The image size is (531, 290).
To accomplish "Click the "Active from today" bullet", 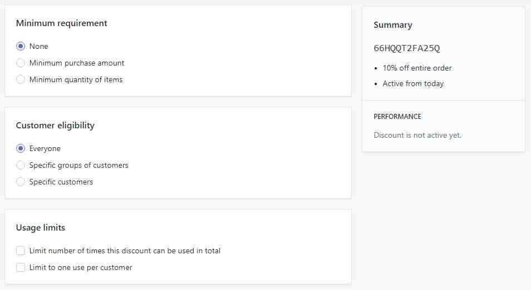I will click(413, 84).
